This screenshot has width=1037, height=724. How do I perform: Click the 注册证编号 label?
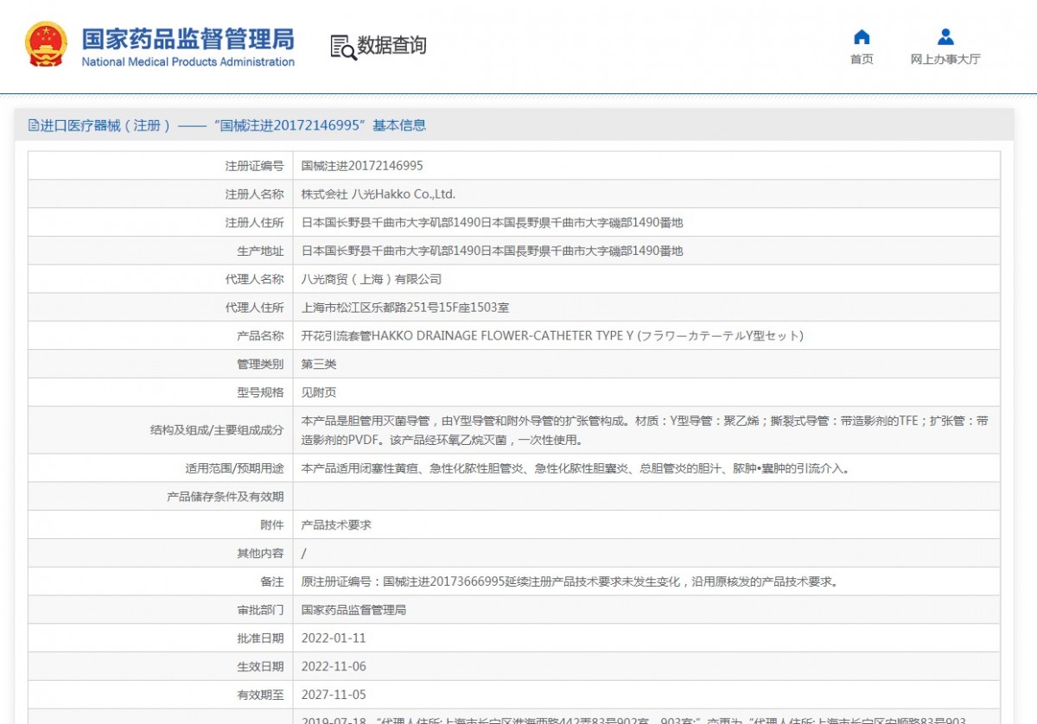(254, 166)
